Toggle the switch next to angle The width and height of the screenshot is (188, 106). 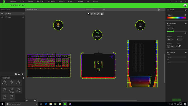pyautogui.click(x=179, y=46)
